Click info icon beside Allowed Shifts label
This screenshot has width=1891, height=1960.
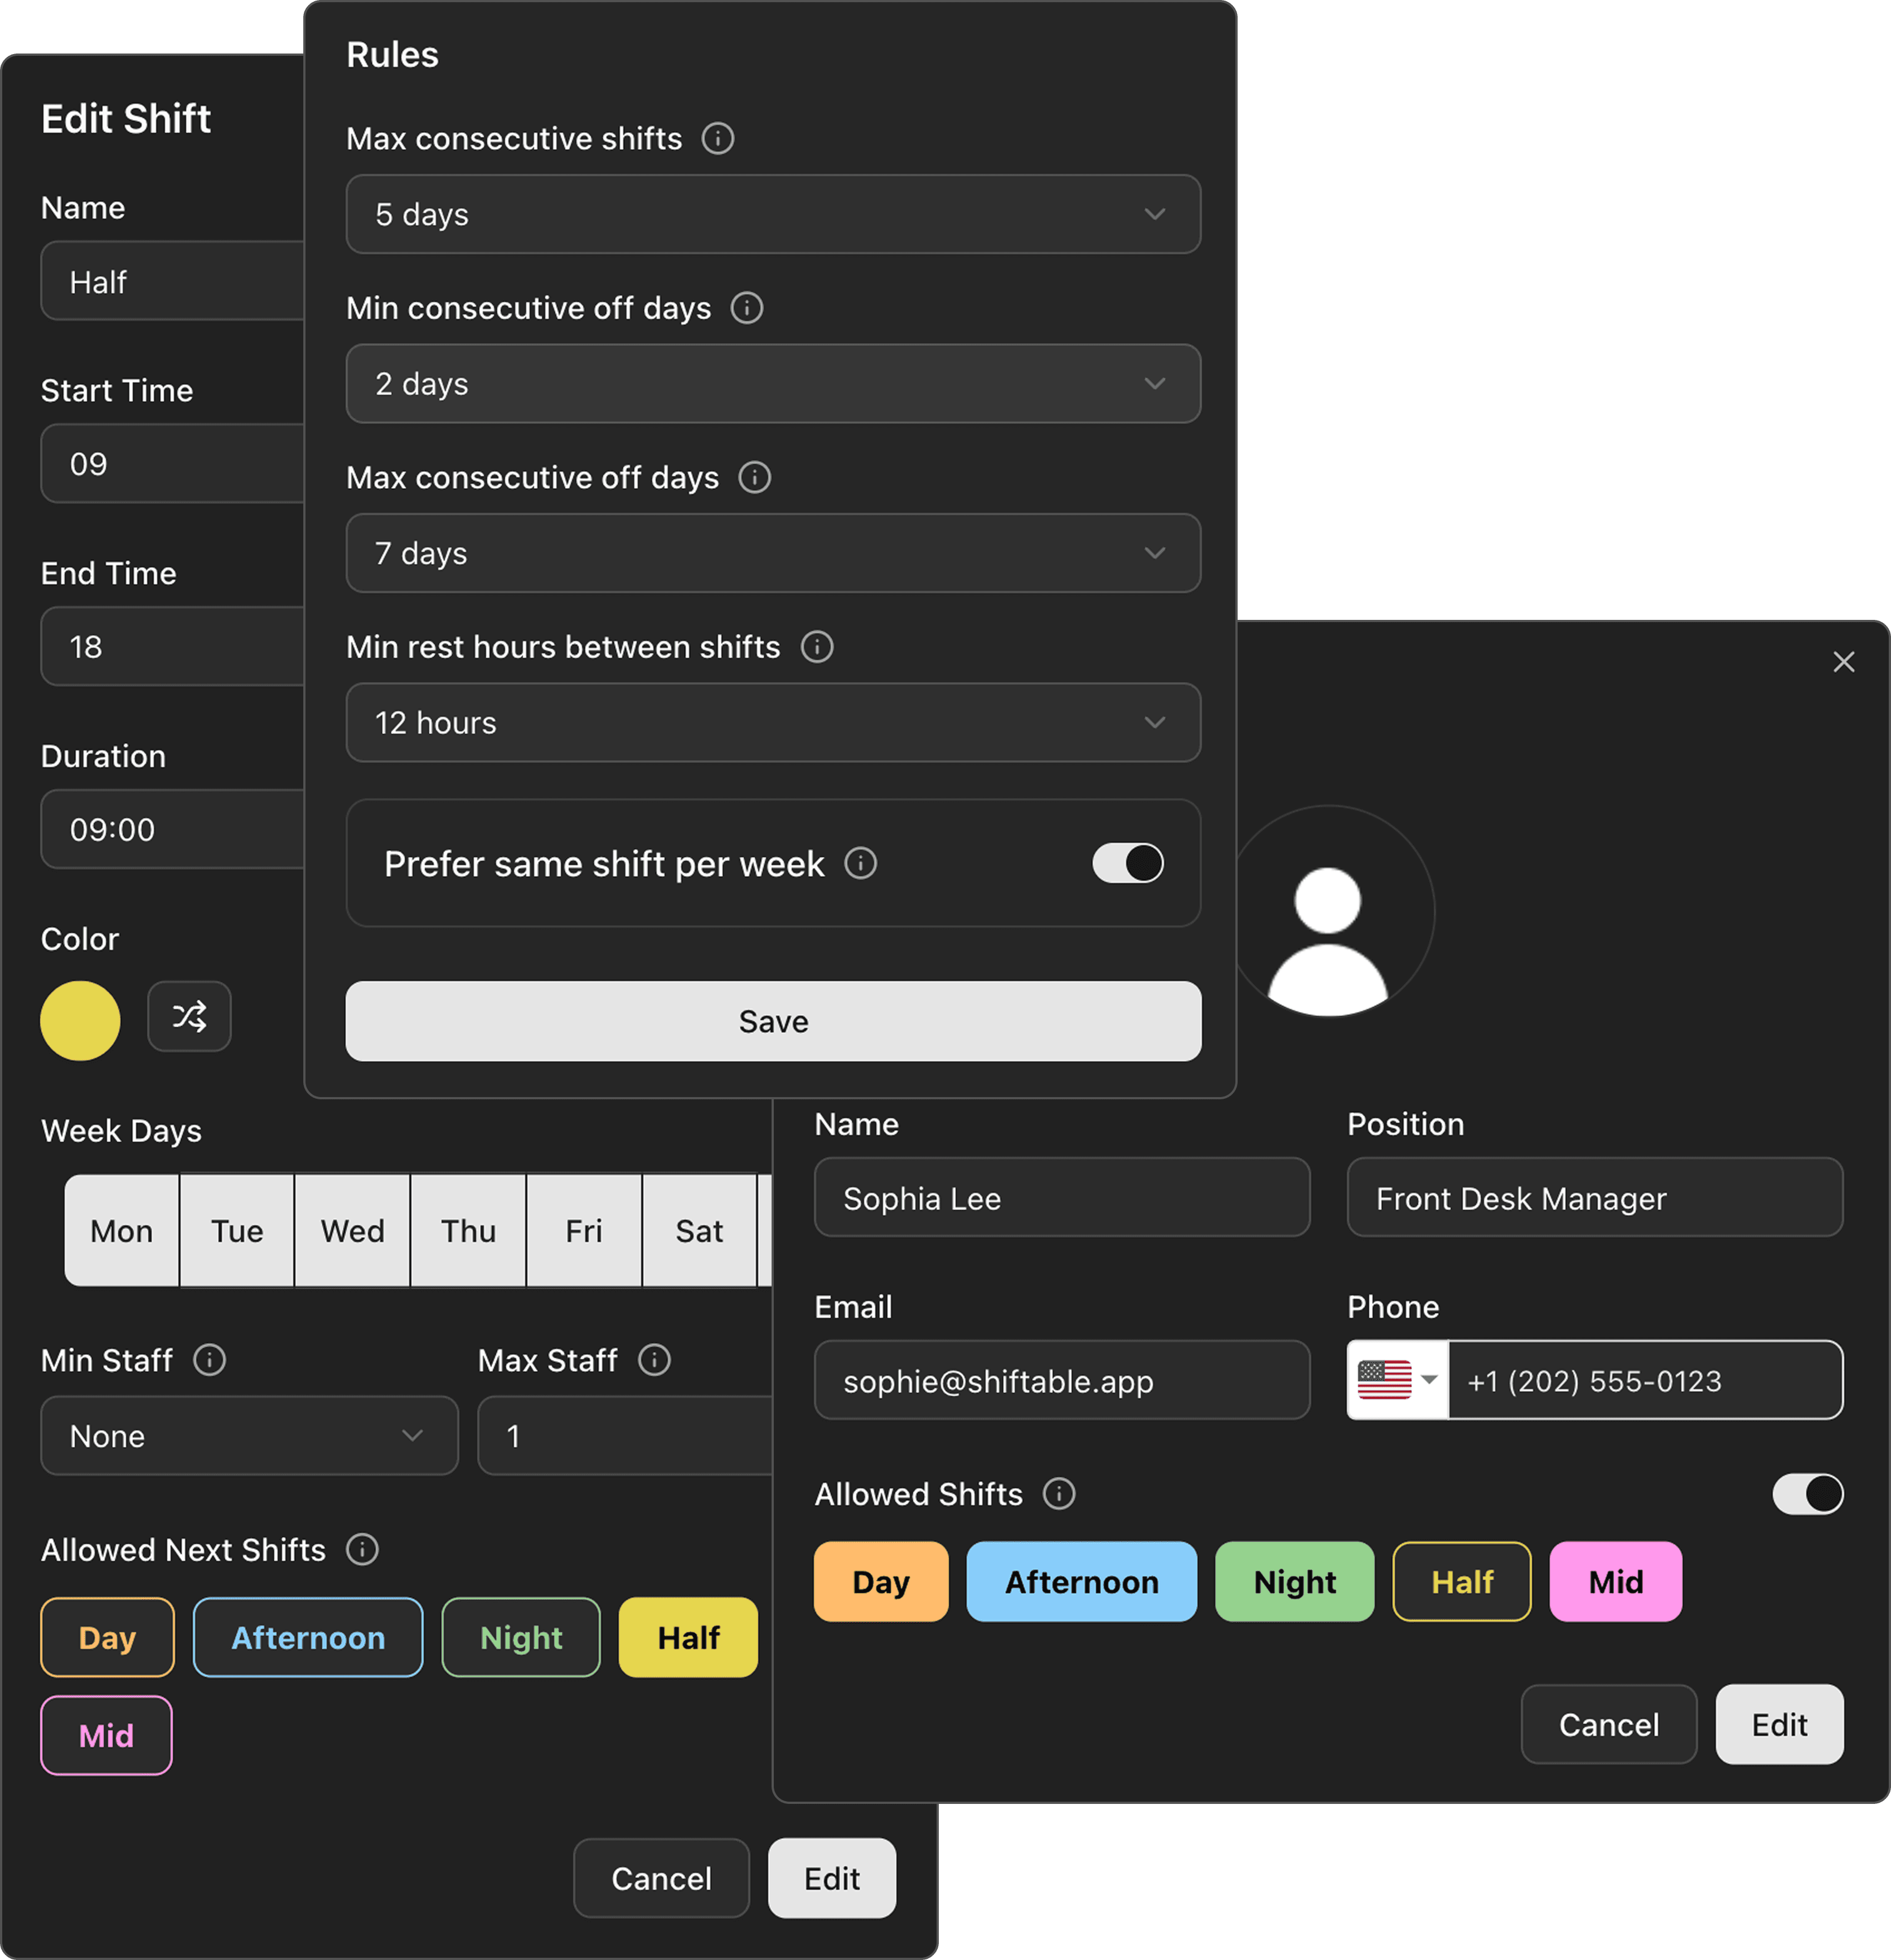point(1058,1494)
